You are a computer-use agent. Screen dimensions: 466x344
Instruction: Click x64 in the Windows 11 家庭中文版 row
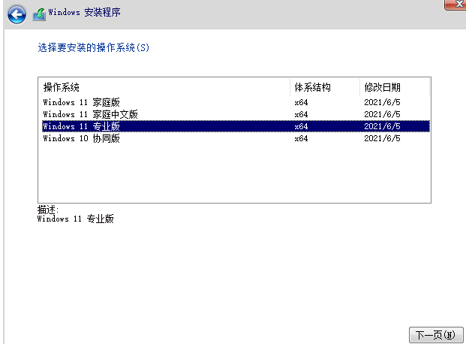click(301, 114)
